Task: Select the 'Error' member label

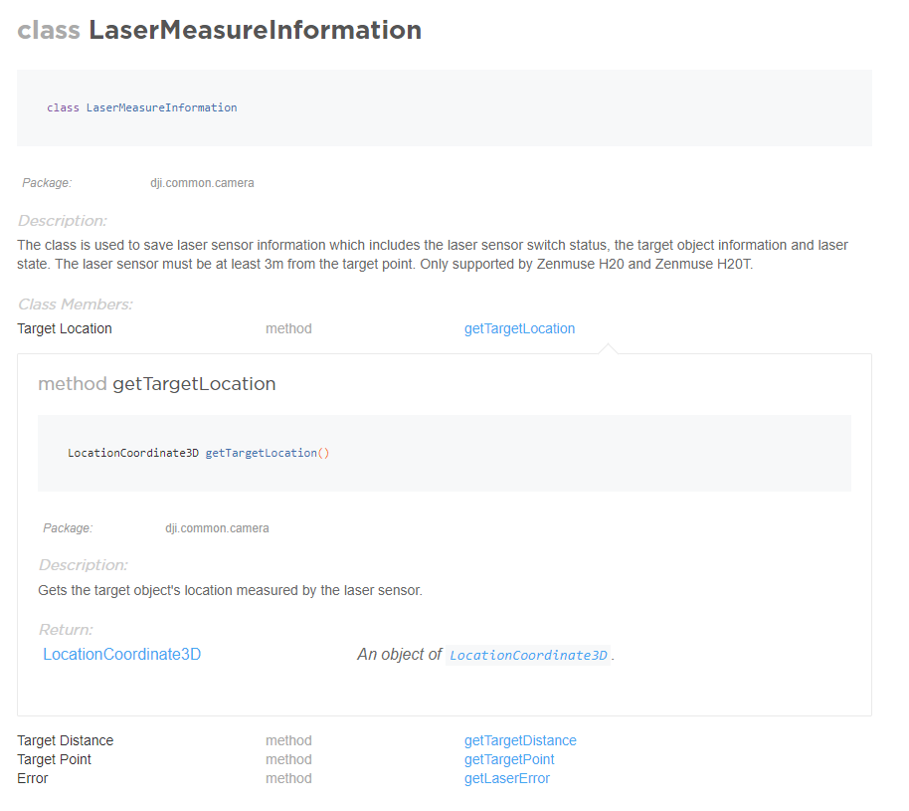Action: coord(33,778)
